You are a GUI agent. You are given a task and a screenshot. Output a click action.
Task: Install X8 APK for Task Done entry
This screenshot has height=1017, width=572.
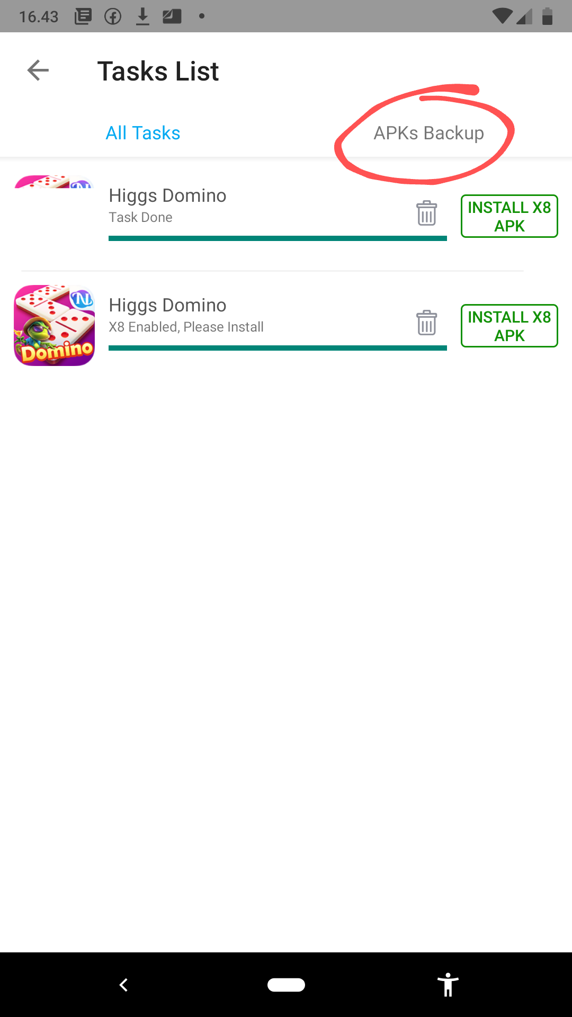click(x=509, y=216)
